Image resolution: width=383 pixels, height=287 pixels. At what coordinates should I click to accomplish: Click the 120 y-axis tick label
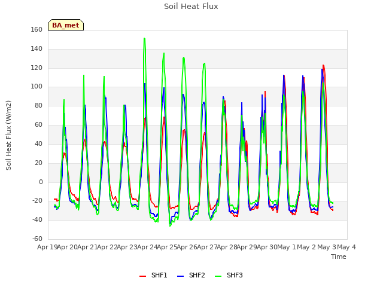coord(37,68)
